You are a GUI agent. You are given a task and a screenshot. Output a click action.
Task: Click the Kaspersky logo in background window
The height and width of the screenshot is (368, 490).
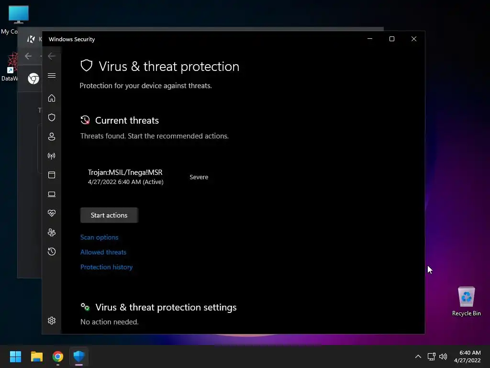[31, 39]
